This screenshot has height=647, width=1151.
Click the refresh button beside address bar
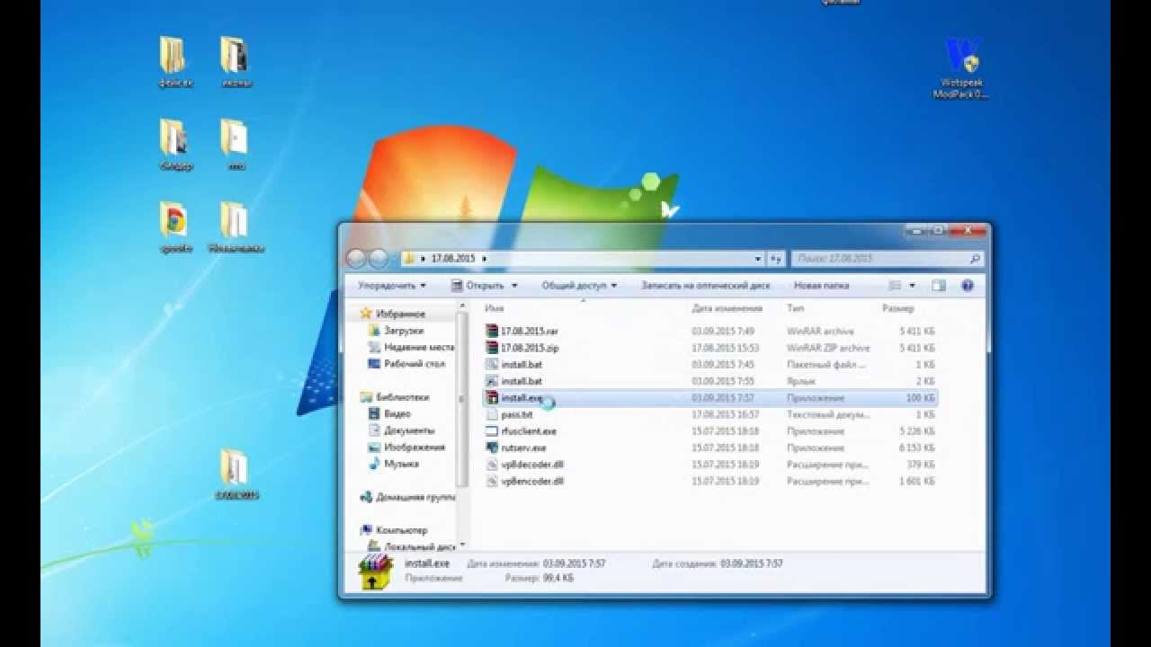click(777, 259)
